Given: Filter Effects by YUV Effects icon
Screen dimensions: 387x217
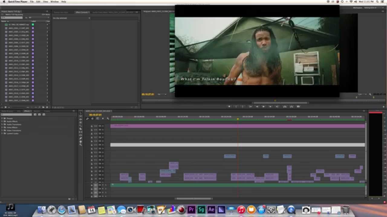Looking at the screenshot, I should pos(44,115).
